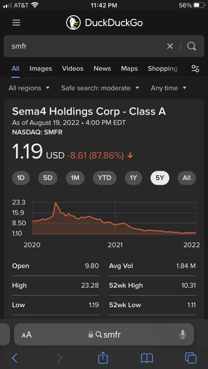Go back with Safari back arrow
Viewport: 208px width, 369px height.
coord(15,358)
